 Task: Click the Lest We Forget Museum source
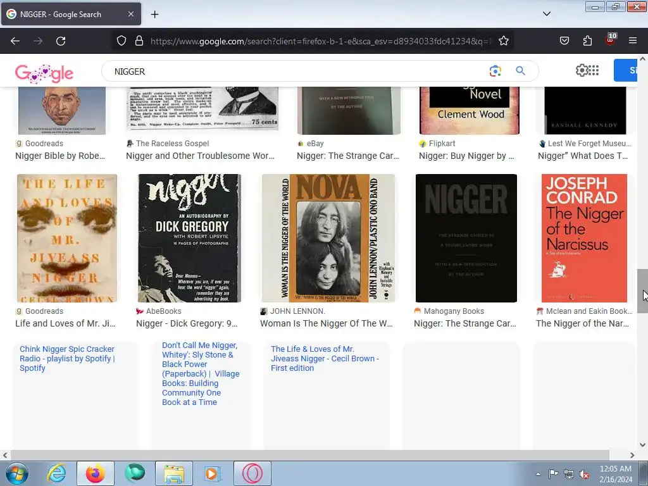pos(589,144)
